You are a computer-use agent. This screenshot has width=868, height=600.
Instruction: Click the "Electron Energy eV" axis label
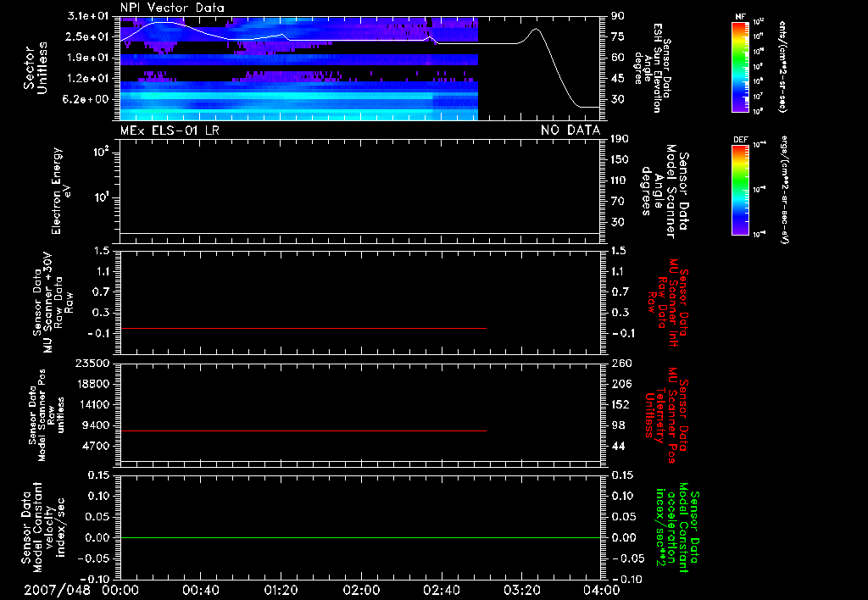[60, 191]
